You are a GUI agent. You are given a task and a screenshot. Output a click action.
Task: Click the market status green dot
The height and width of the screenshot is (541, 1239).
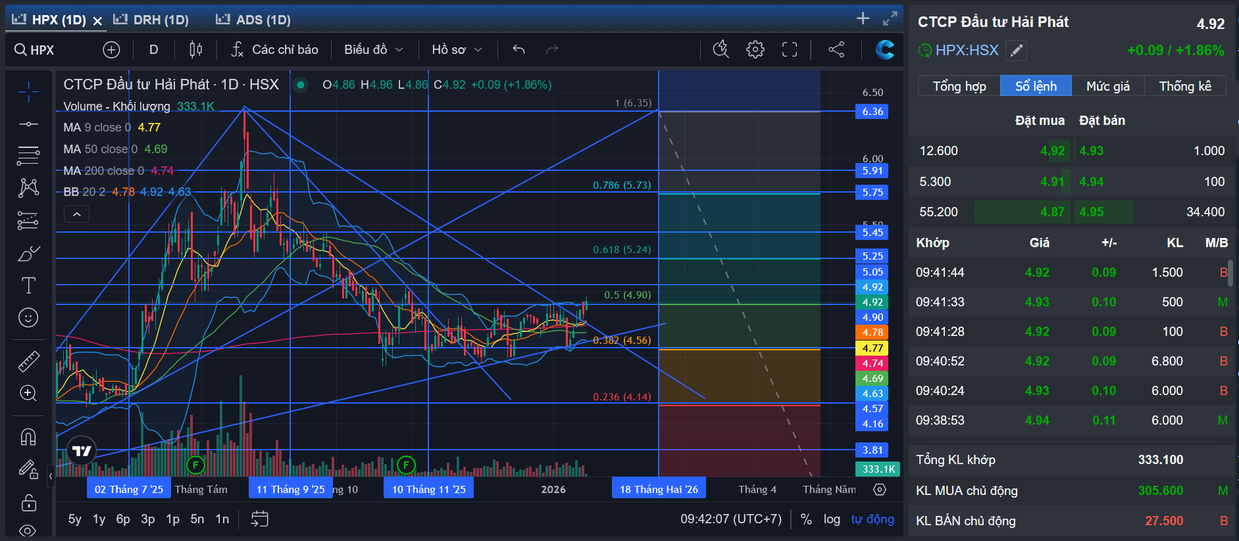point(301,84)
